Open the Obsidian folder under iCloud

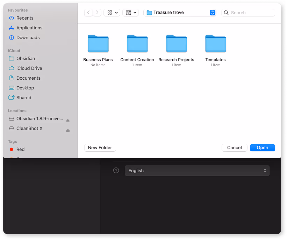pos(27,58)
